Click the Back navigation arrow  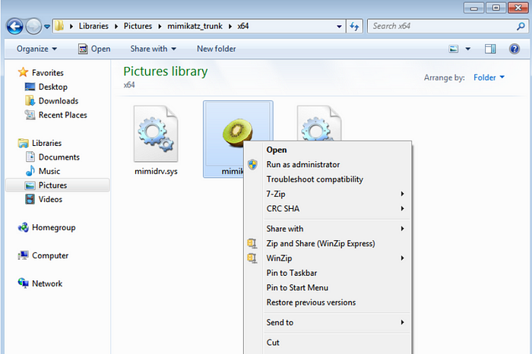[14, 26]
